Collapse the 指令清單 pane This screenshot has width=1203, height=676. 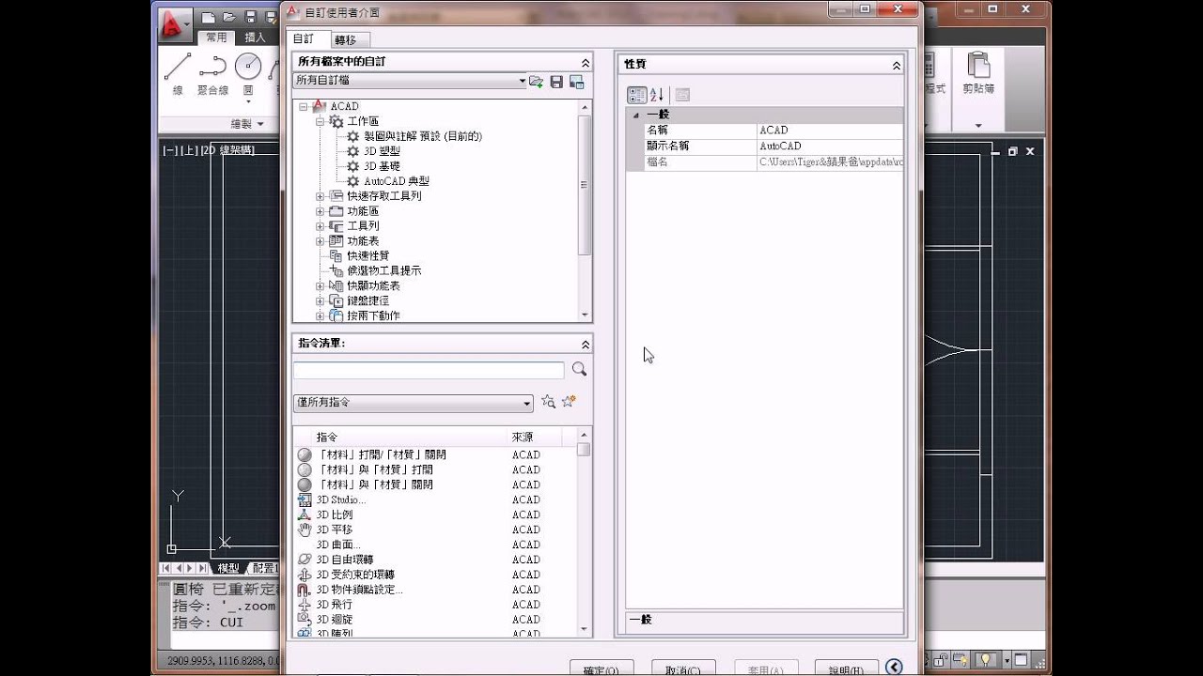pos(585,345)
